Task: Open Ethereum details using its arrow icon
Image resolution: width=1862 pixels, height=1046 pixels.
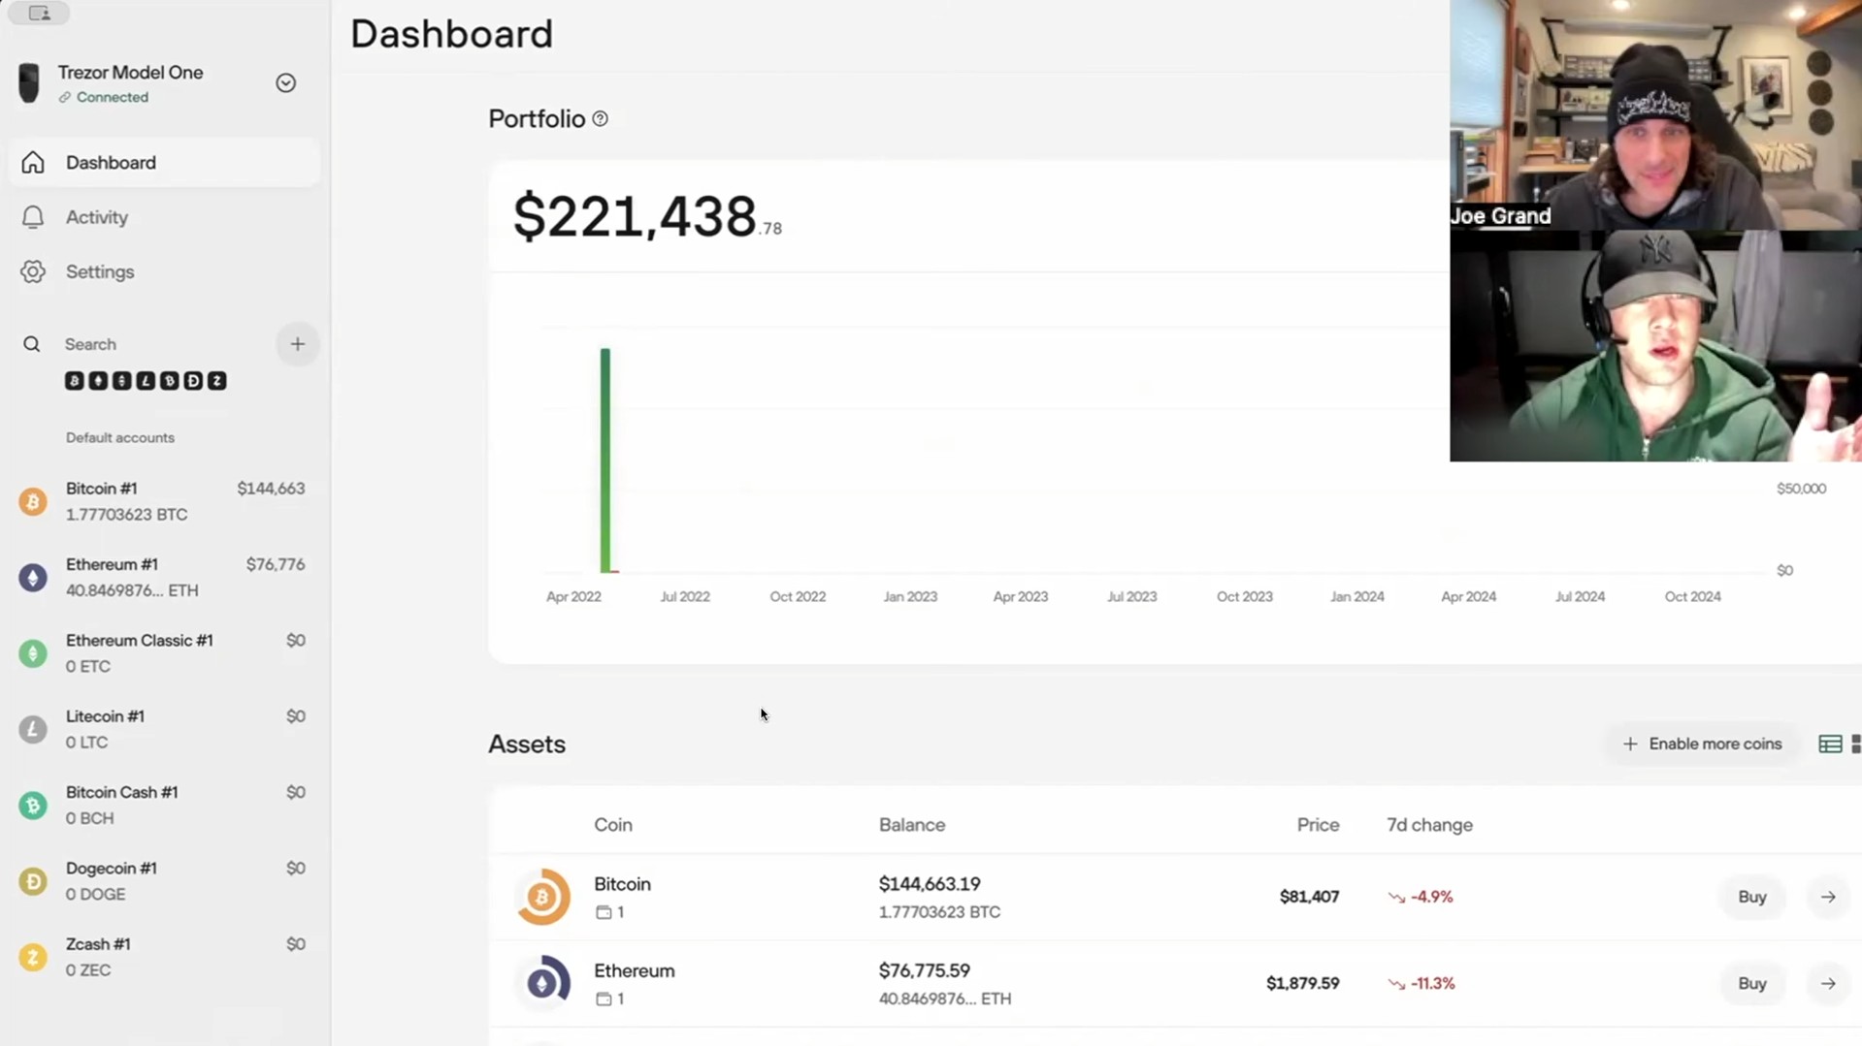Action: coord(1828,983)
